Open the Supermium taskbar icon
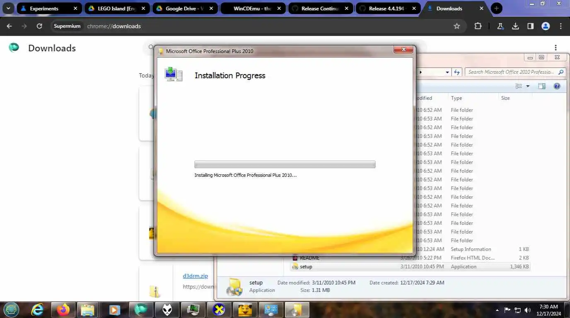Image resolution: width=570 pixels, height=318 pixels. tap(141, 309)
